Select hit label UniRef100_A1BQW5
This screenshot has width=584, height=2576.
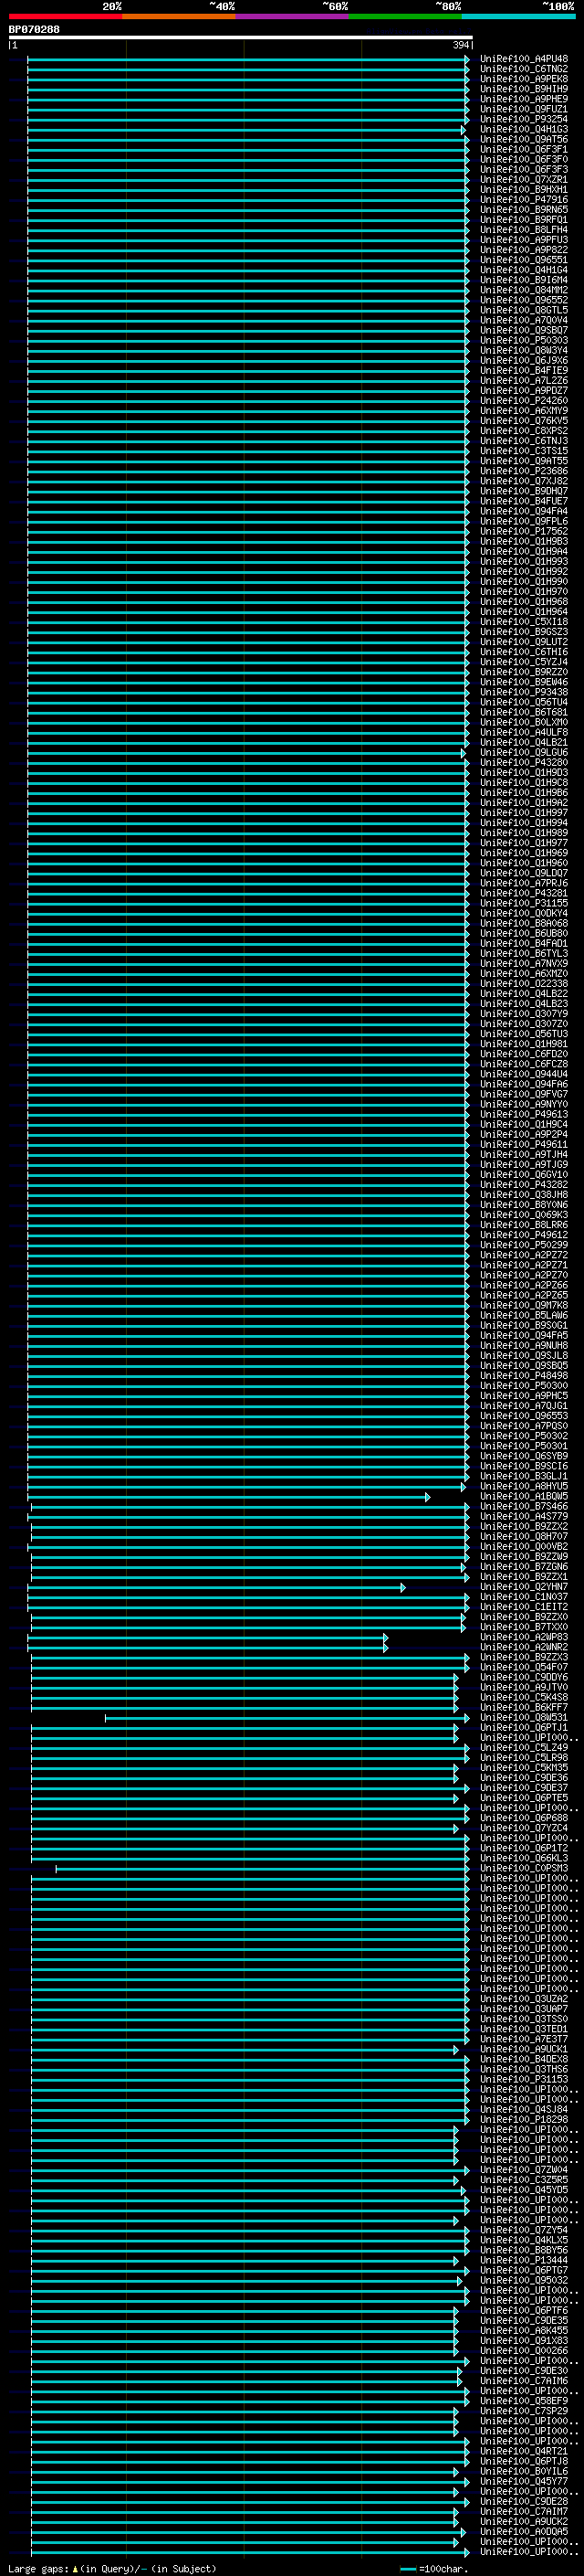tap(523, 1497)
